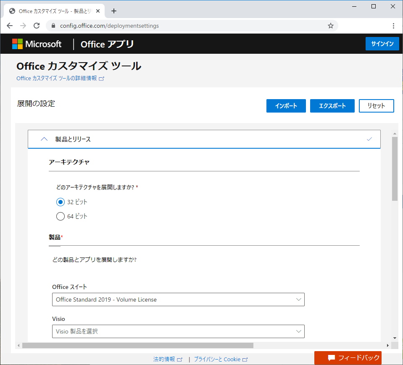The width and height of the screenshot is (403, 365).
Task: Open the プライバシーと Cookie footer link
Action: (x=221, y=359)
